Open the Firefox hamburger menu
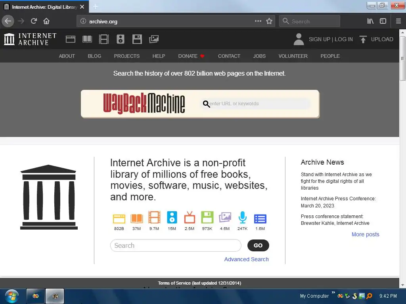Screen dimensions: 406x304 tap(398, 21)
